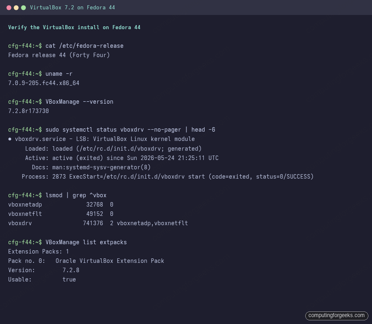The image size is (372, 324).
Task: Click 'Oracle VirtualBox Extension Pack' text
Action: click(110, 261)
